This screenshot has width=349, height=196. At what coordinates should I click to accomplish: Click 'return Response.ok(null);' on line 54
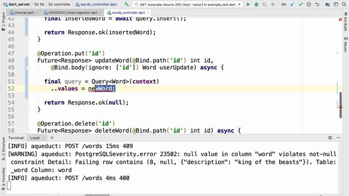coord(86,102)
